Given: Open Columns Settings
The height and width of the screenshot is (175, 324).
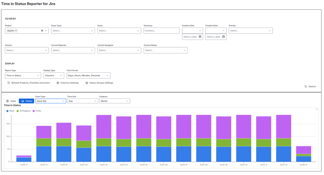Looking at the screenshot, I should point(68,83).
